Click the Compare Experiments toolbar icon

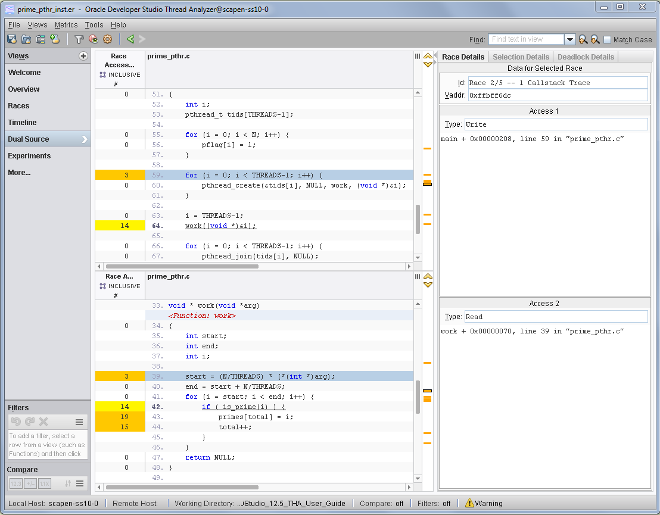[41, 39]
